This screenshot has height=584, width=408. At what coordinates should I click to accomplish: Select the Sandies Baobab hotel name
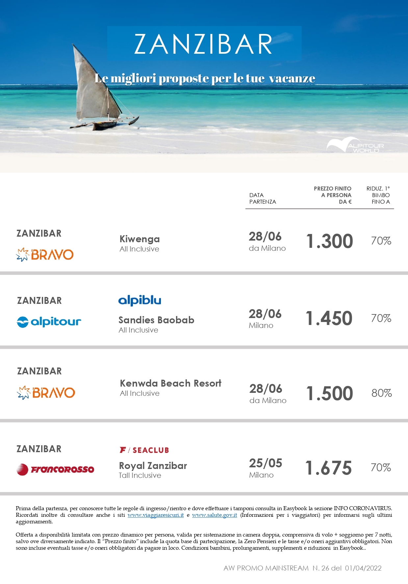click(156, 320)
